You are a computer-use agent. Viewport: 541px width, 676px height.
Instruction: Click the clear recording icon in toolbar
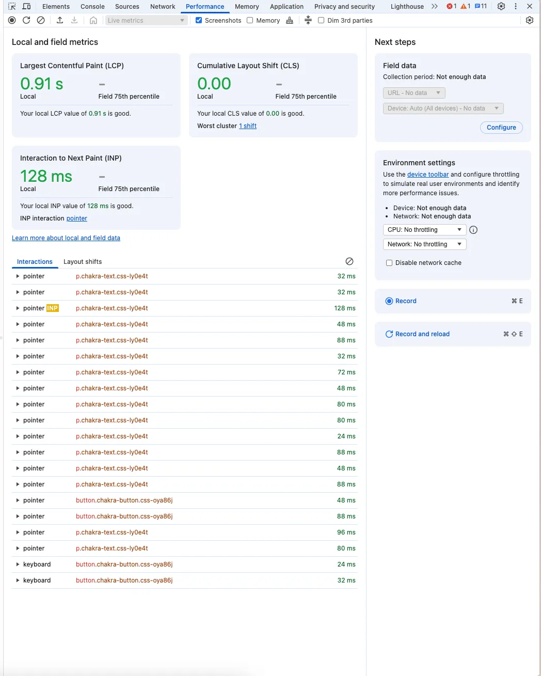[41, 20]
